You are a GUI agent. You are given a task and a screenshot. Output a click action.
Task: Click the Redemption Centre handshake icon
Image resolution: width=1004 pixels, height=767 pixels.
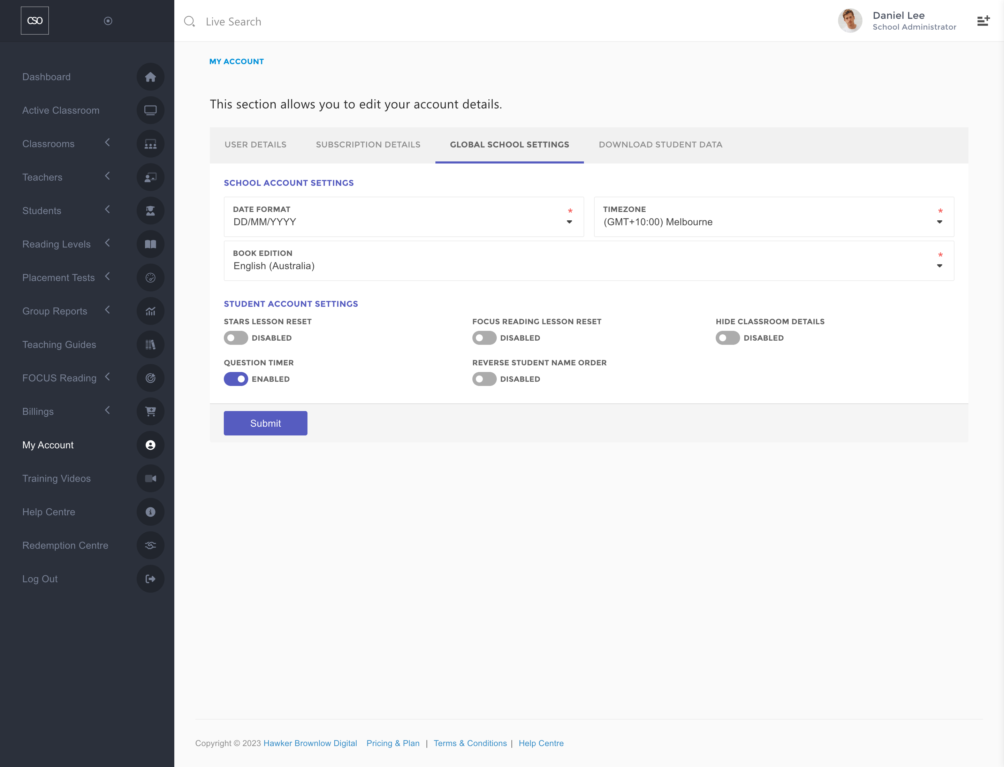point(150,545)
